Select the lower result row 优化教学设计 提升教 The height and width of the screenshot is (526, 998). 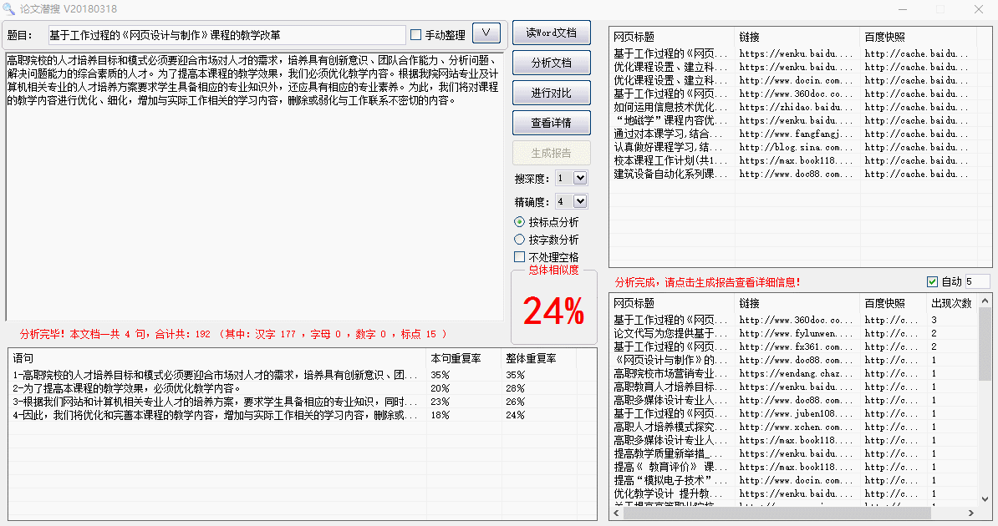click(794, 493)
